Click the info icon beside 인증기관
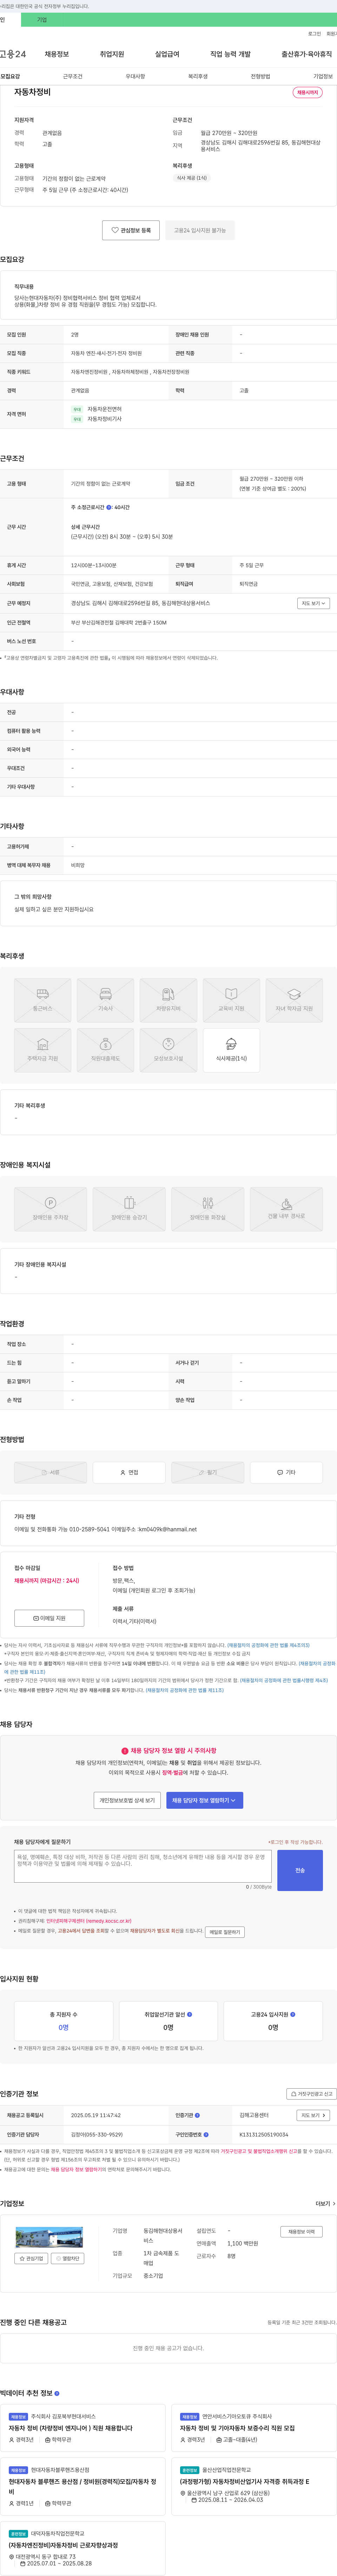 tap(197, 2115)
